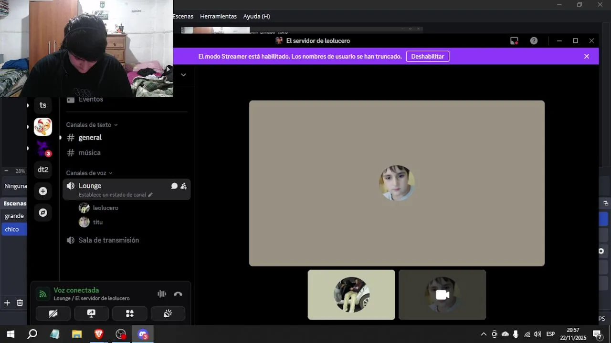Open the soundboard in voice panel
The width and height of the screenshot is (611, 343).
(168, 313)
